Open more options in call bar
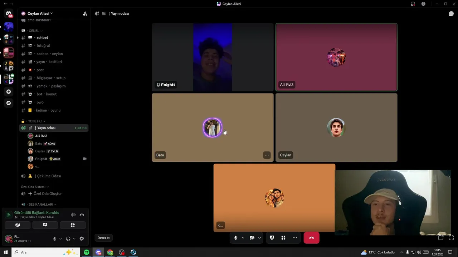This screenshot has width=458, height=257. click(x=295, y=238)
